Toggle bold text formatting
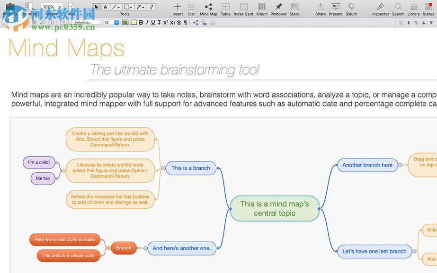This screenshot has height=273, width=437. (x=141, y=22)
